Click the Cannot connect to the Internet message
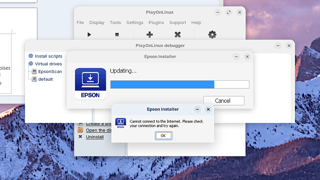The height and width of the screenshot is (180, 320). pyautogui.click(x=166, y=123)
